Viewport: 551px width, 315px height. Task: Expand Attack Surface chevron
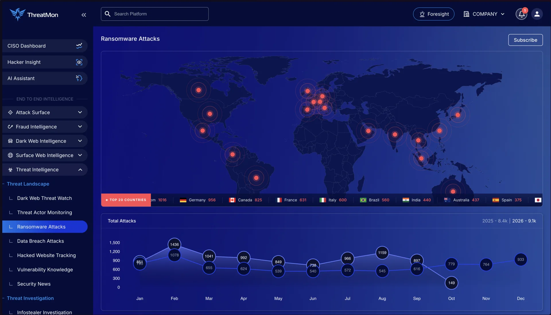pos(80,112)
